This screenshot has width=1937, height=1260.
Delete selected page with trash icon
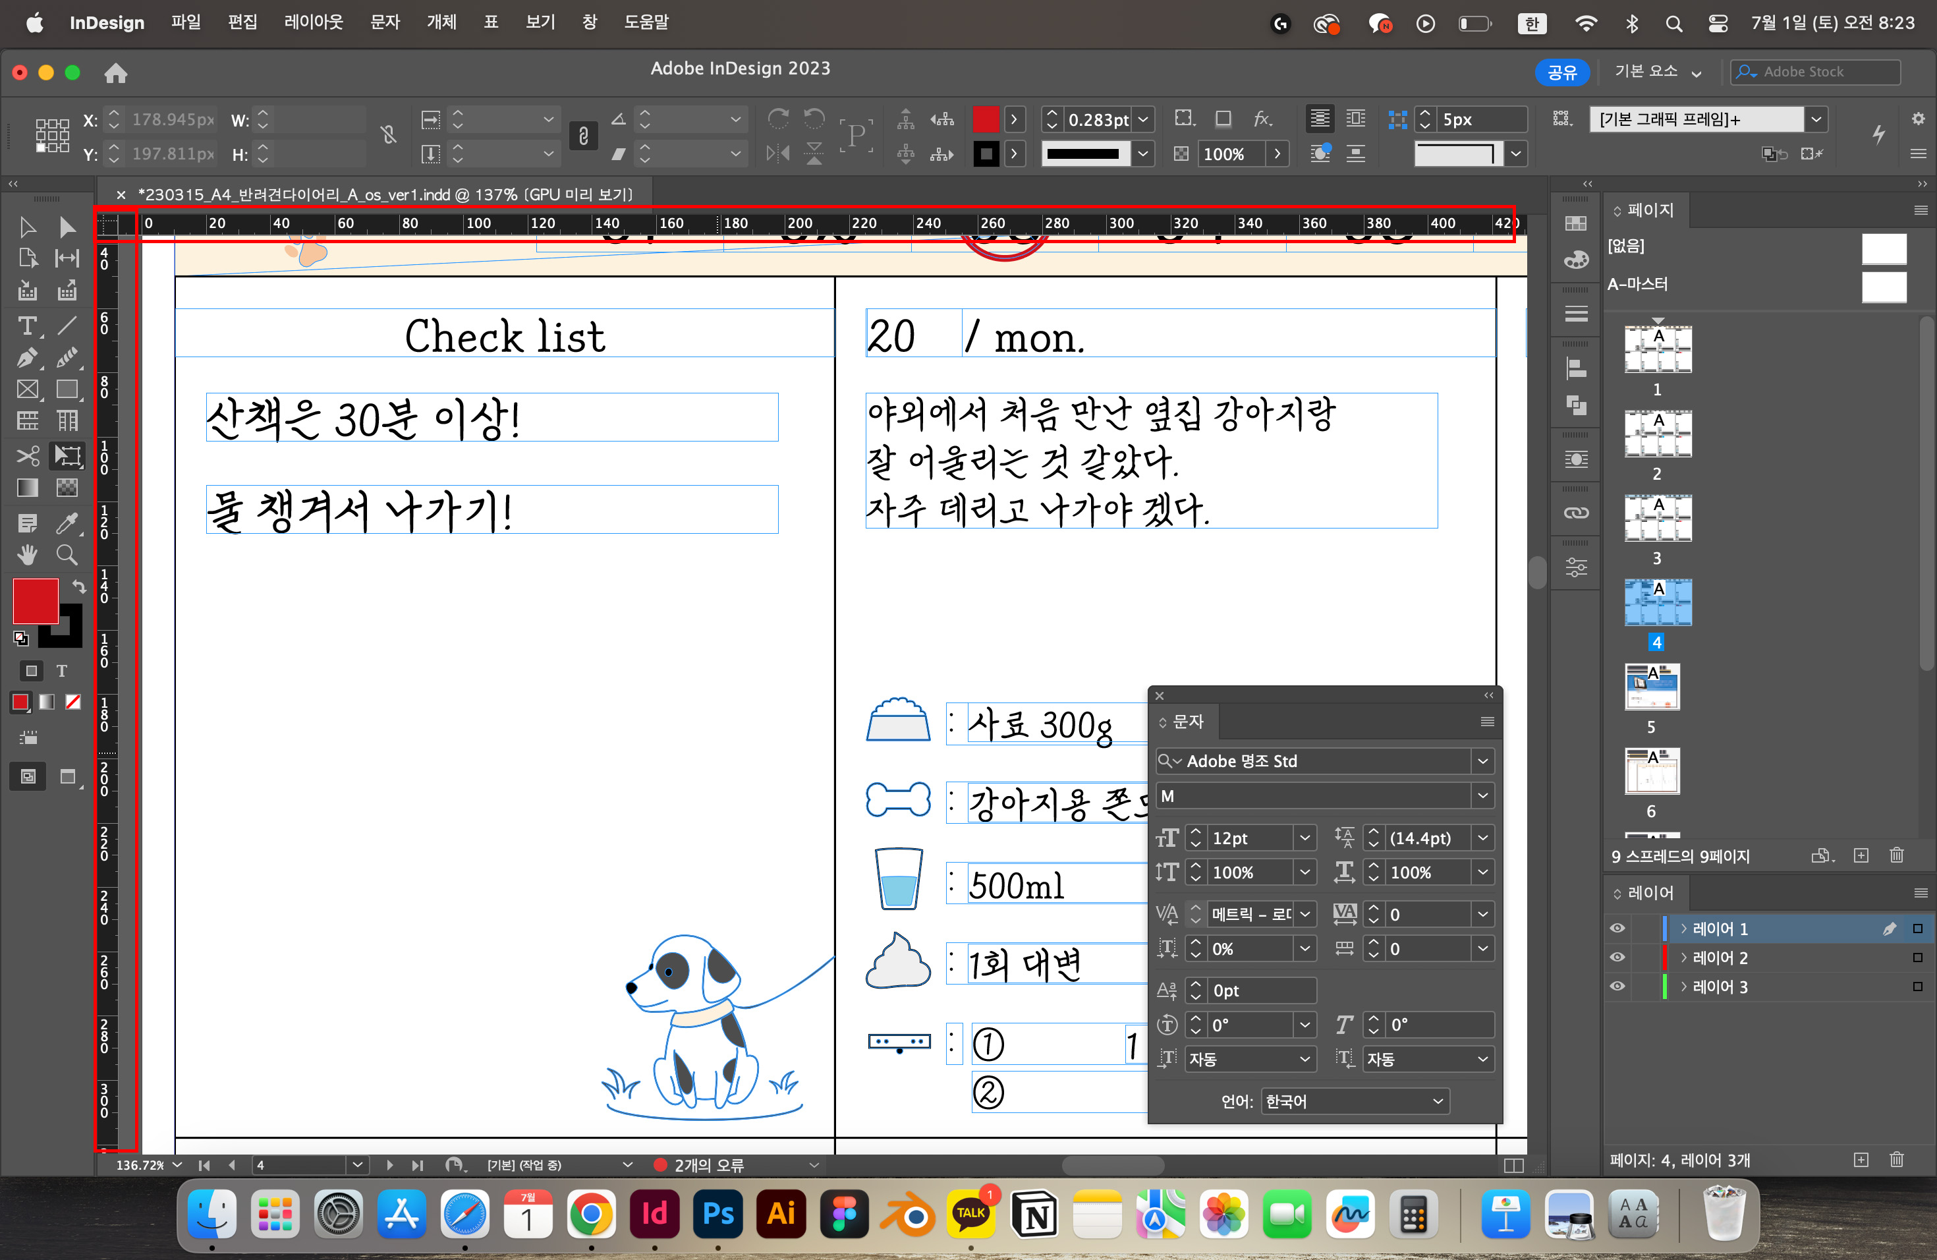click(1896, 855)
